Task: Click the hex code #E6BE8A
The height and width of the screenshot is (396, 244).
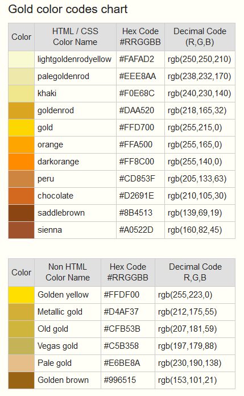Action: (x=122, y=363)
